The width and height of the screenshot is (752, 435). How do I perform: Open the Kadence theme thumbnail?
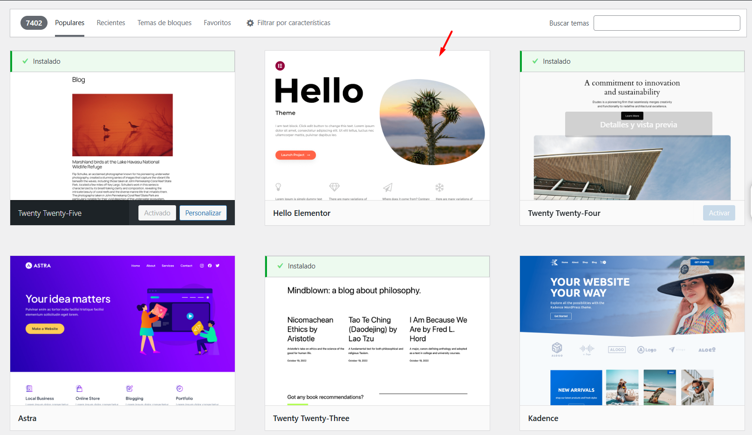tap(632, 330)
